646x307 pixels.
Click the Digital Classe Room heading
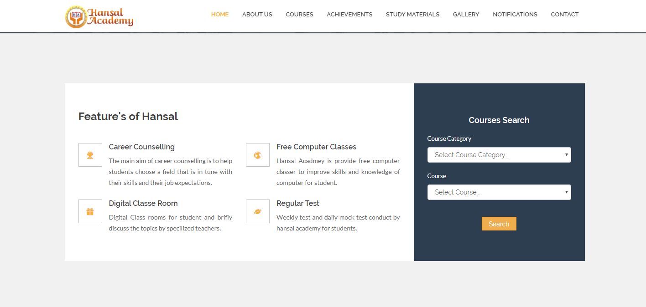click(143, 204)
